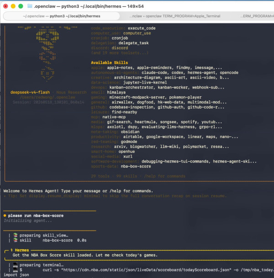Click the yellow minimize window button
The image size is (274, 278).
point(13,6)
